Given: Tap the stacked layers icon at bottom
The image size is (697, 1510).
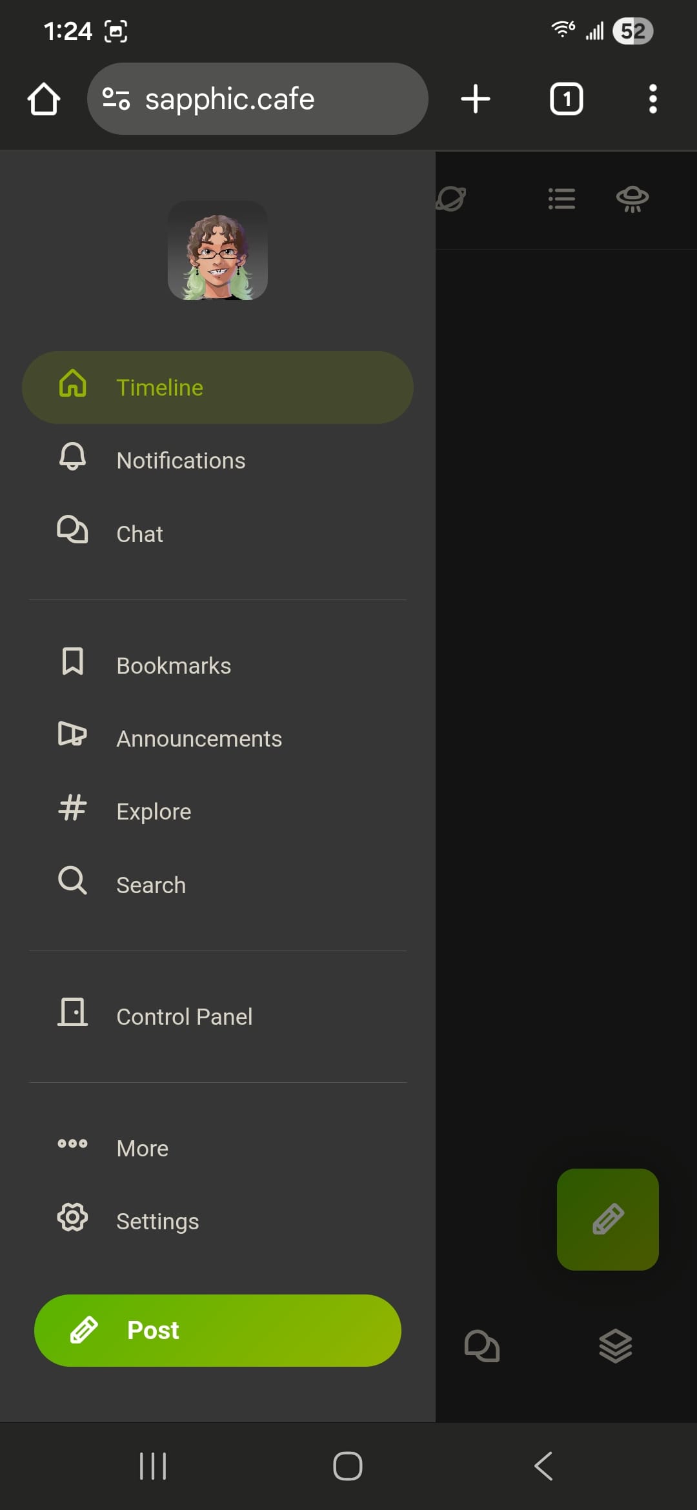Looking at the screenshot, I should point(615,1346).
